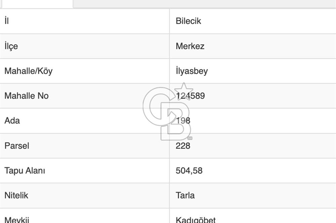Click the Mahalle No label
The width and height of the screenshot is (336, 223).
point(26,96)
